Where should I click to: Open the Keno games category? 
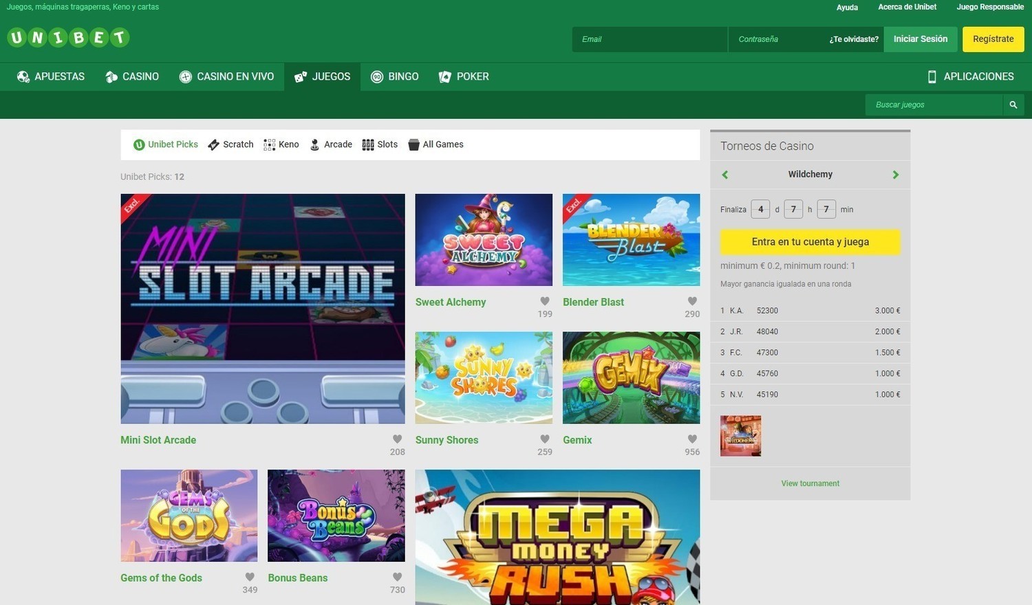coord(269,144)
